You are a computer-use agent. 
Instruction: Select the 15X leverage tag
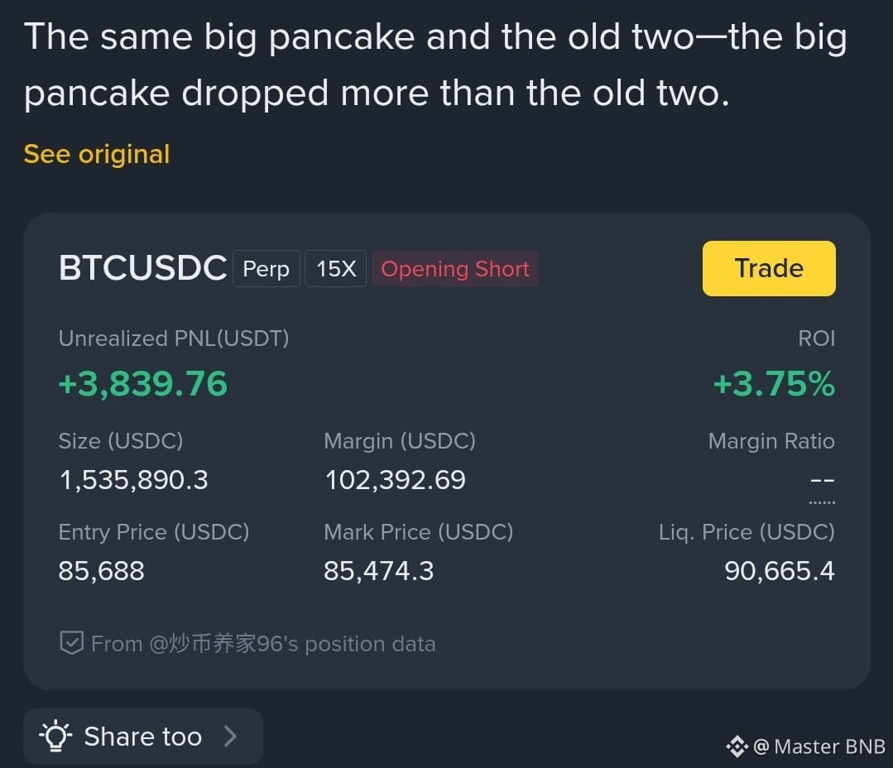pos(336,269)
